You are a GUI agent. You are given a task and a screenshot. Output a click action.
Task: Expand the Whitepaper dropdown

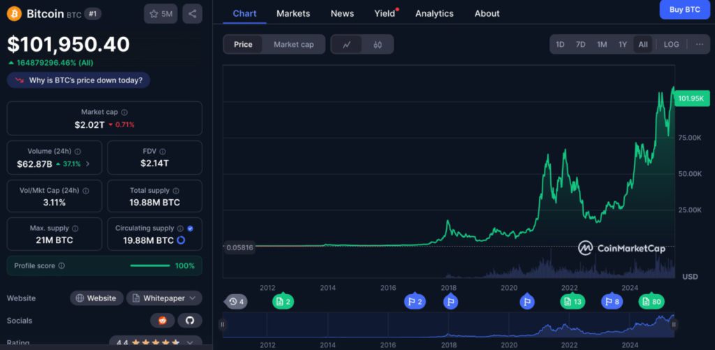pyautogui.click(x=164, y=298)
